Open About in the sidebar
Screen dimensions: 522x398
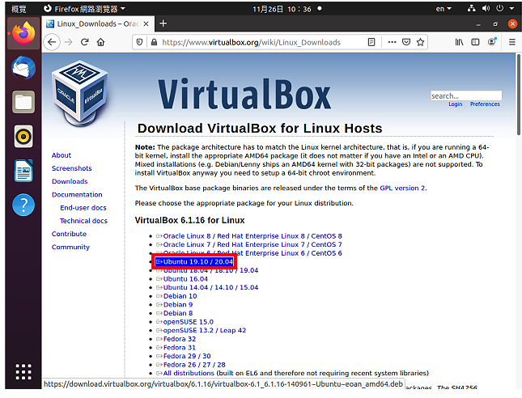point(62,155)
